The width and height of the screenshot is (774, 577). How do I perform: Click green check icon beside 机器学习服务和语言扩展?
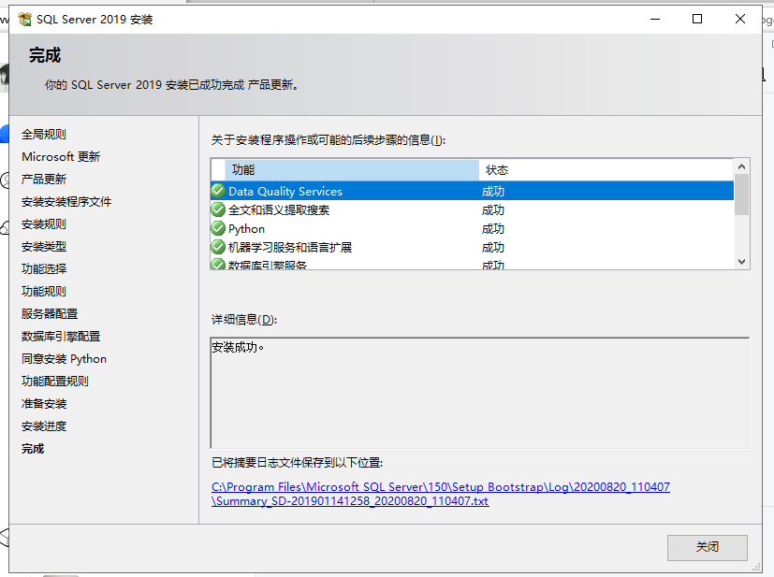[x=218, y=247]
